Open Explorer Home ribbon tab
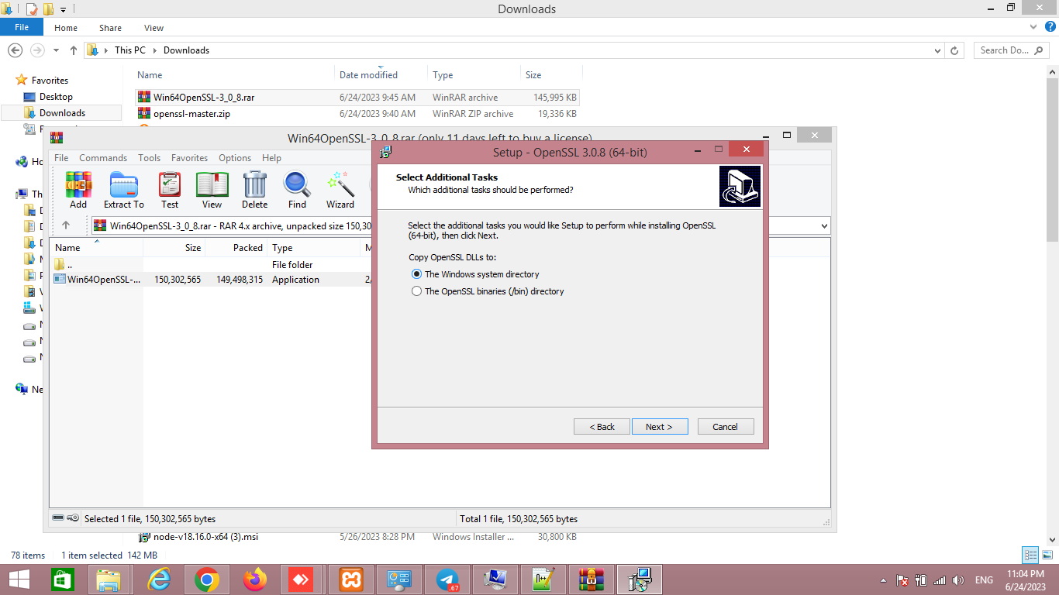1059x595 pixels. (x=66, y=28)
